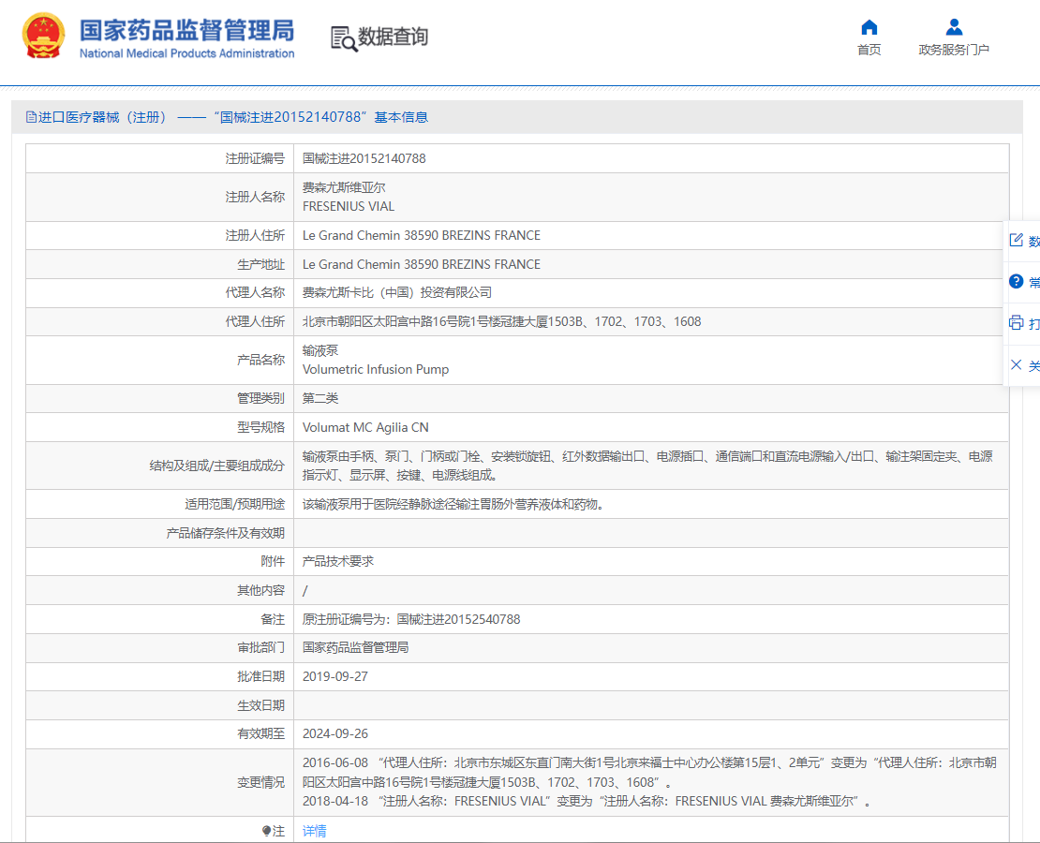Click the 型号规格 row label

click(x=260, y=428)
